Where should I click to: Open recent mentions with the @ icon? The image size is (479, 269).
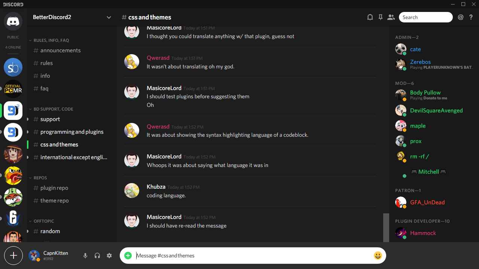(x=461, y=17)
